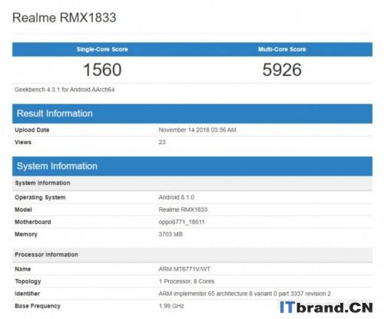Screen dimensions: 384x319
Task: Select the Views label
Action: 23,142
